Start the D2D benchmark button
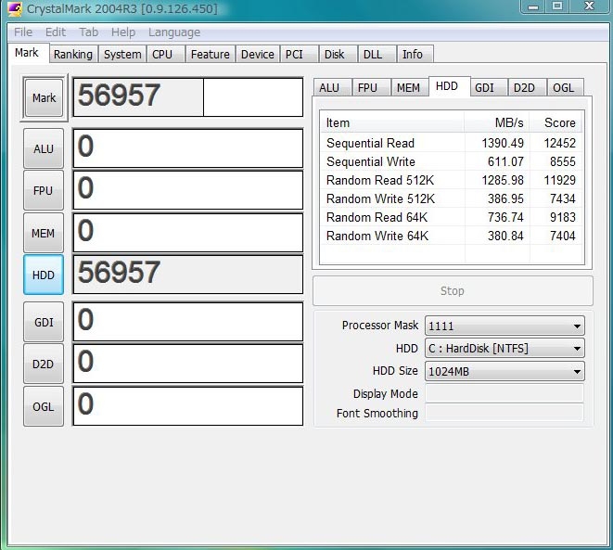 point(44,365)
